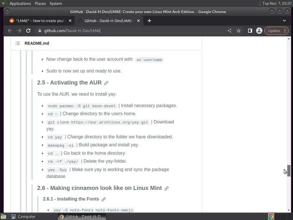Open Chrome three-dot menu

click(285, 31)
